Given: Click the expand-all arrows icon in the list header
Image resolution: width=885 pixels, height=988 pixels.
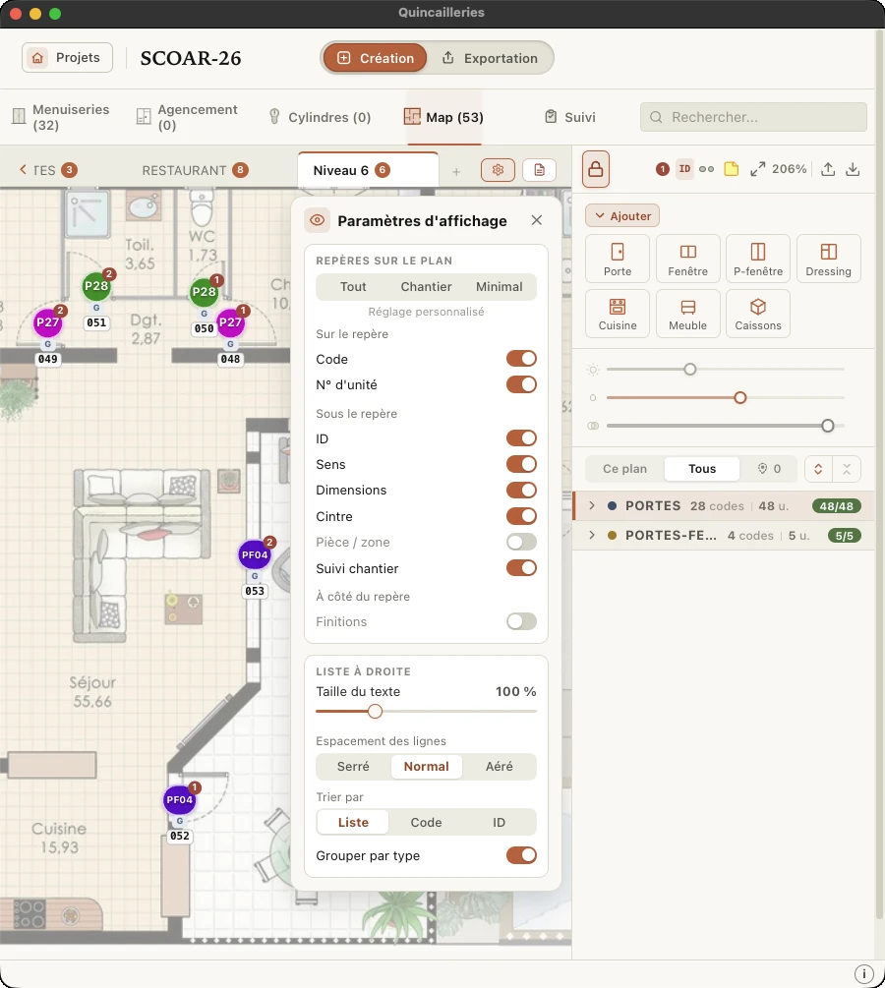Looking at the screenshot, I should (818, 469).
